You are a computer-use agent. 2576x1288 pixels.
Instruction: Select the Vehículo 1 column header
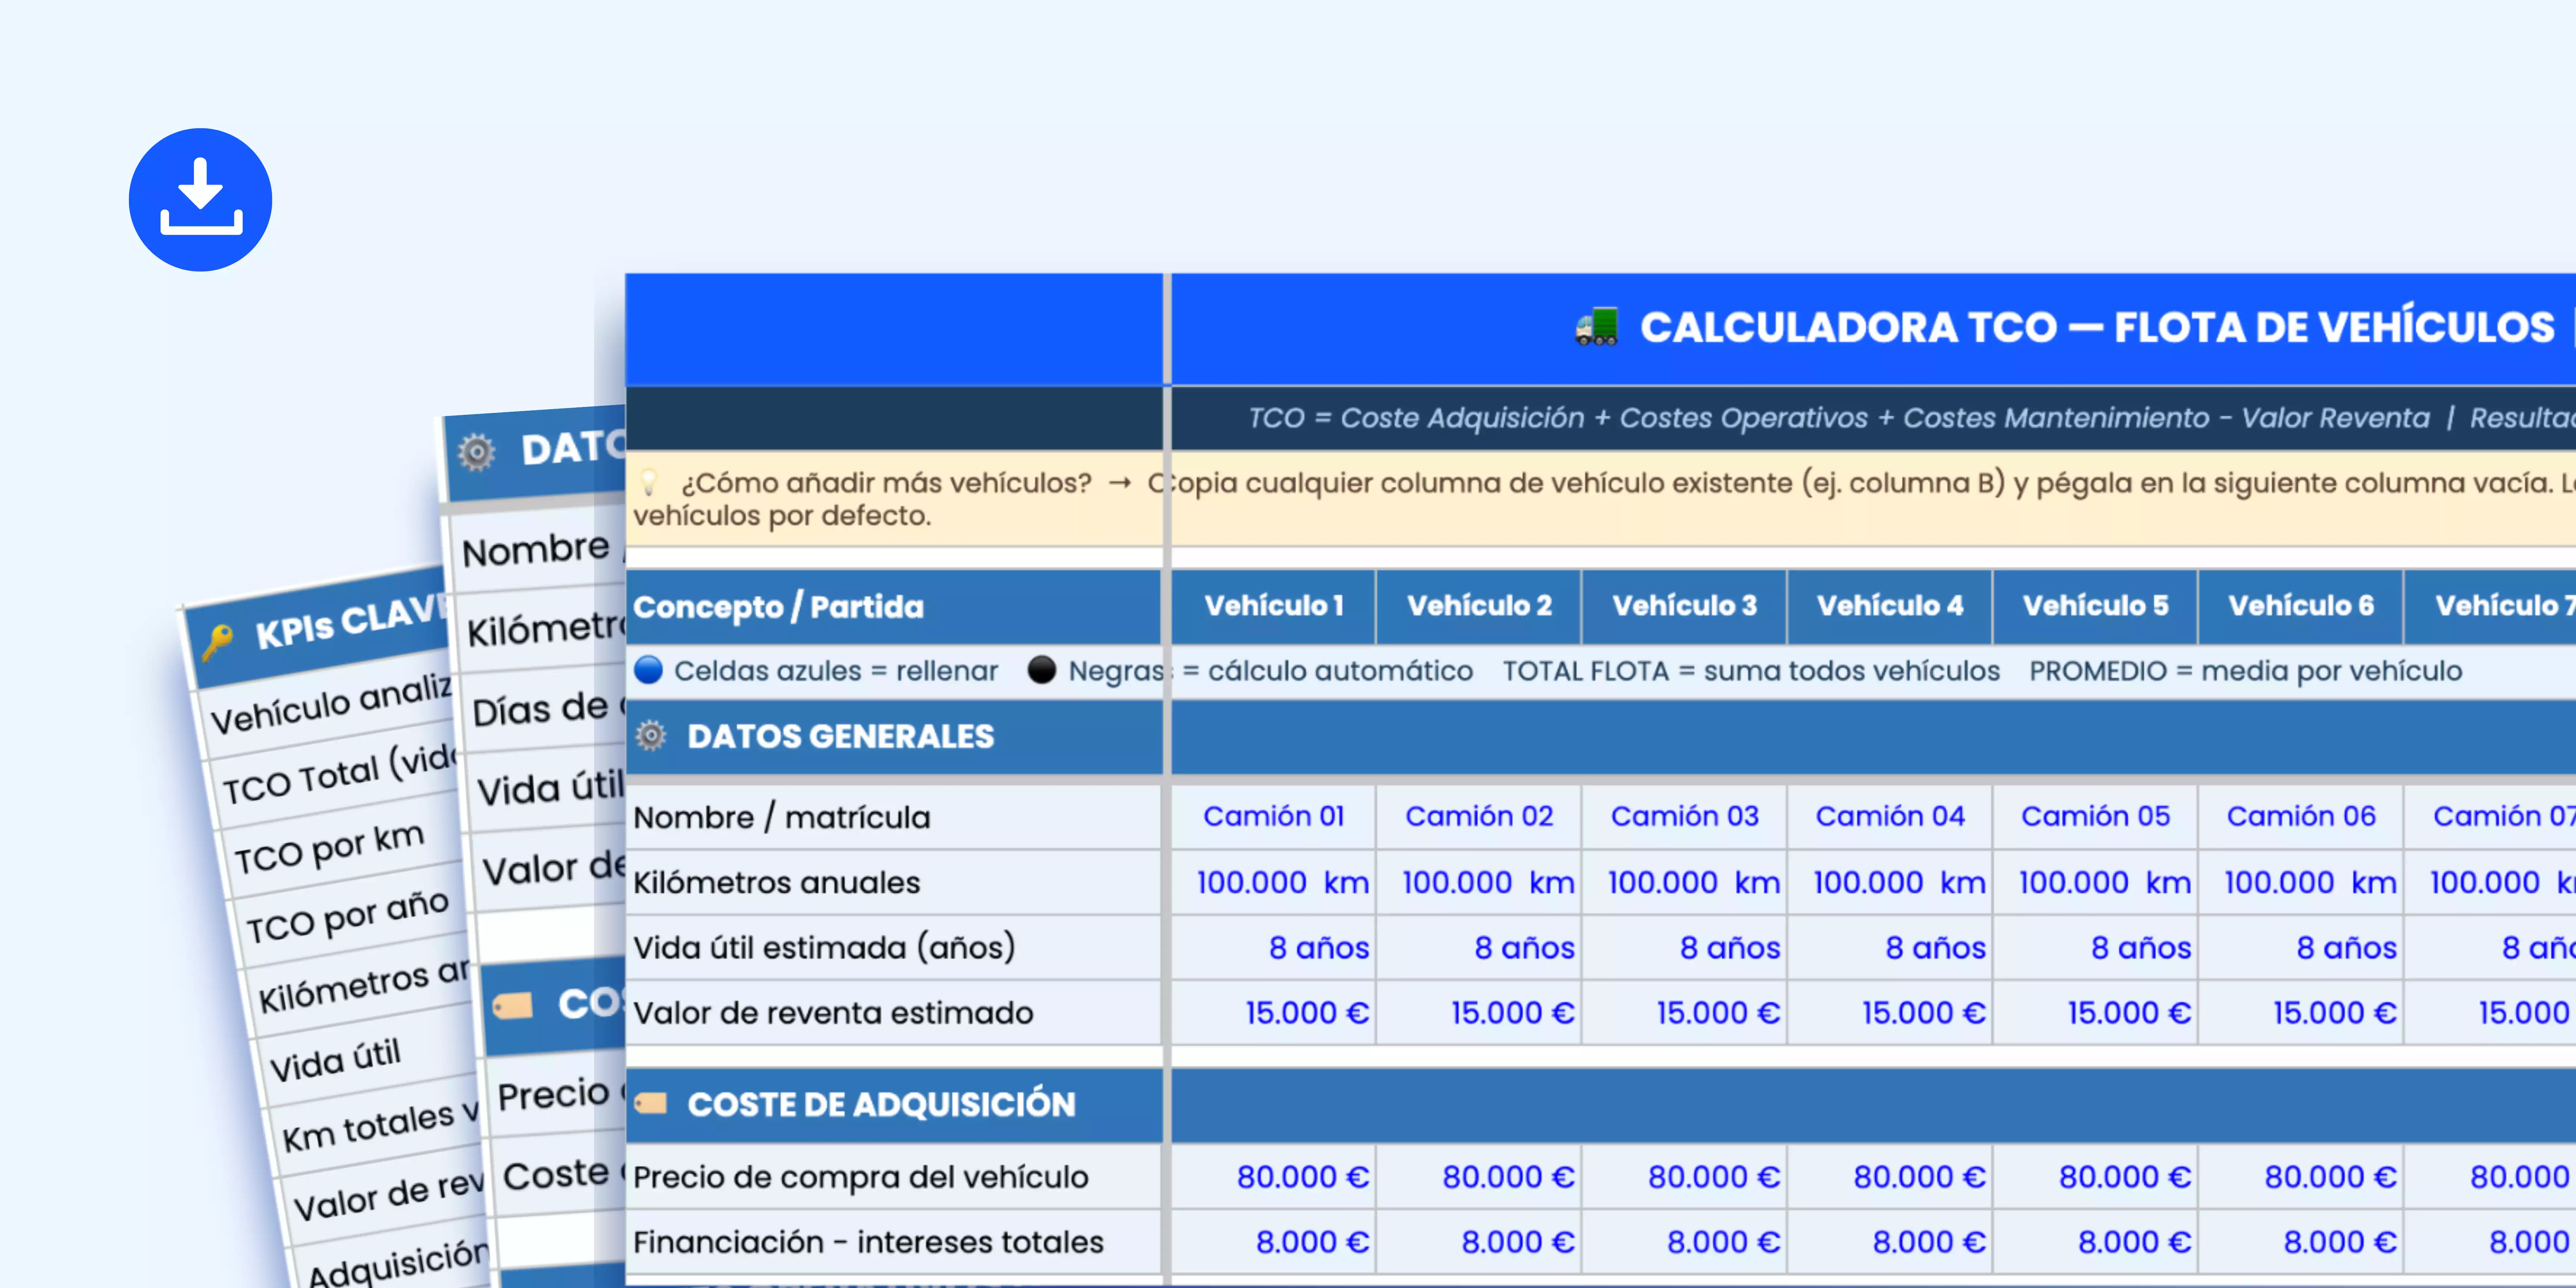tap(1273, 606)
